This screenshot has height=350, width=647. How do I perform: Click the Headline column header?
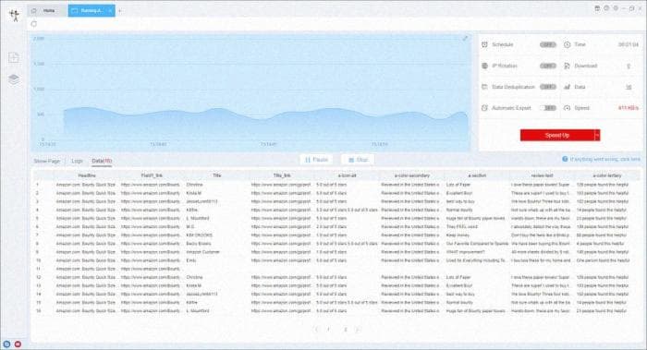point(87,175)
